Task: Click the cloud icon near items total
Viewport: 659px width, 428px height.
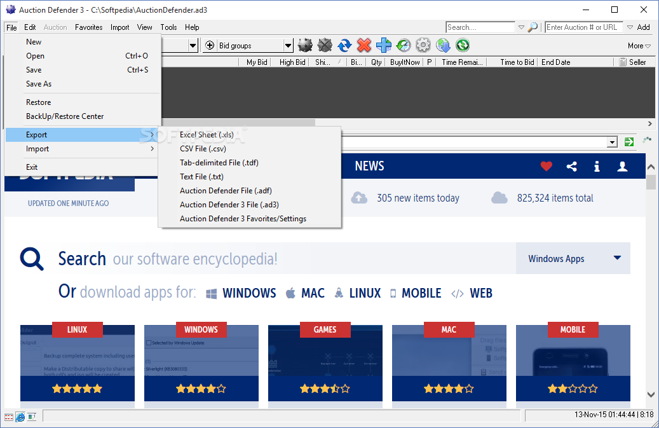Action: tap(499, 198)
